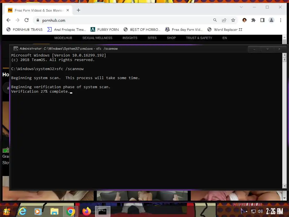Click the cmd window scrollbar thumb
289x217 pixels.
tap(284, 60)
